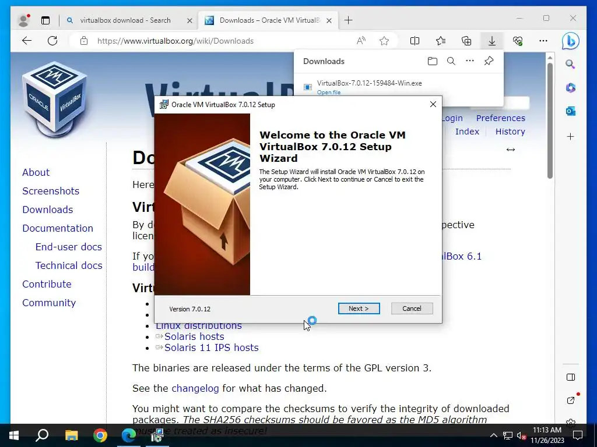
Task: Open Bing Copilot sidebar button
Action: (x=570, y=41)
